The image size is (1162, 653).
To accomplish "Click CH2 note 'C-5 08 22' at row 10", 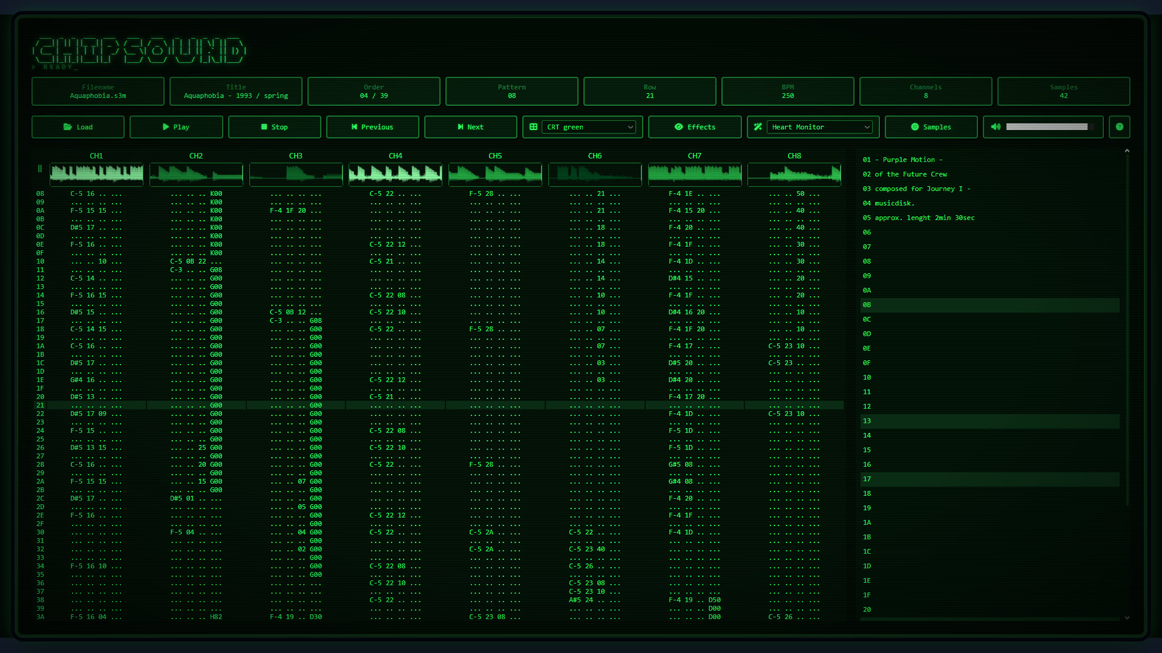I will tap(188, 261).
